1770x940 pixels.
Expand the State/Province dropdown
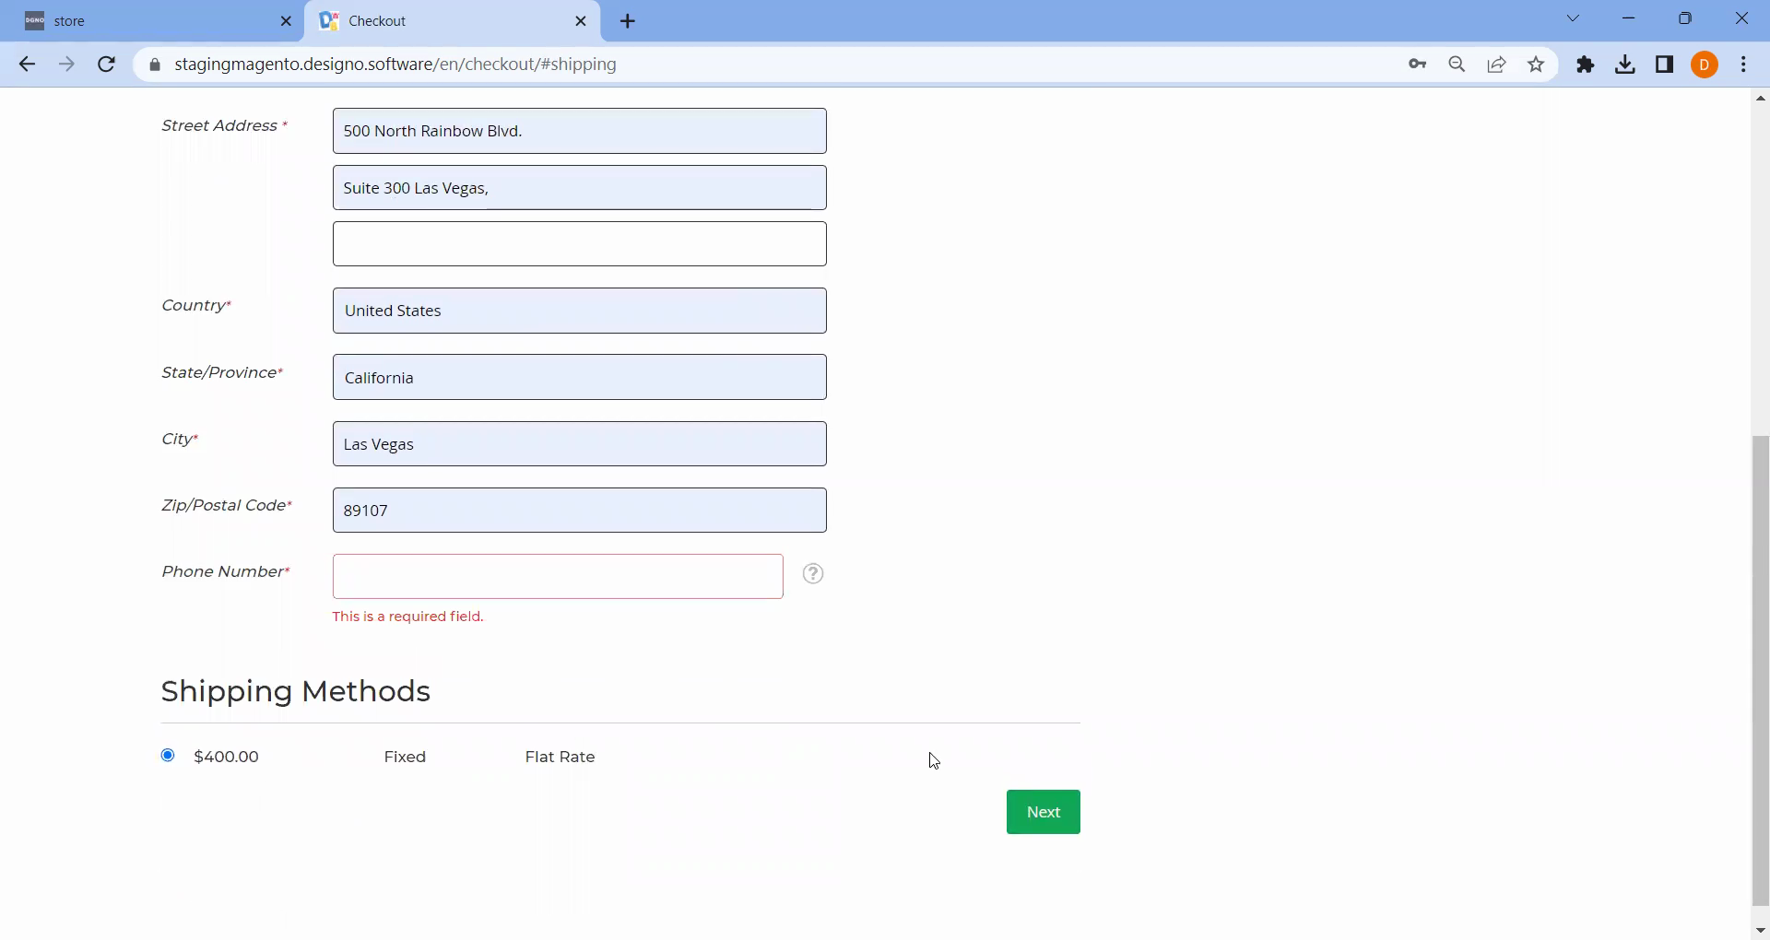(579, 378)
